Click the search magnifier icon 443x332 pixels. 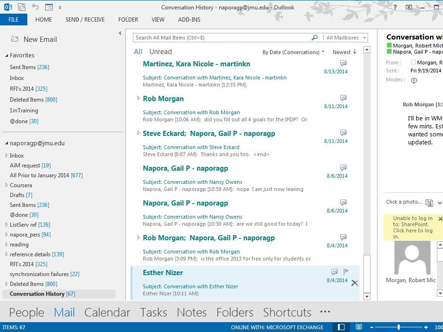point(314,38)
